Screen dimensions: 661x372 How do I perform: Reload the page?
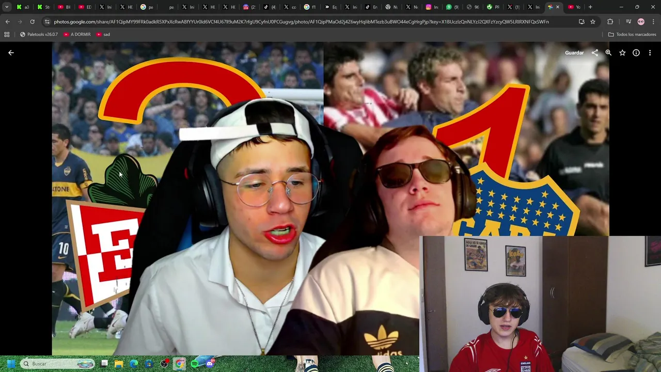pos(32,22)
